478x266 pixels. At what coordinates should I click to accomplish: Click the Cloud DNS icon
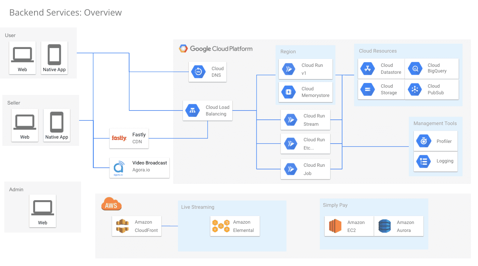pos(198,72)
